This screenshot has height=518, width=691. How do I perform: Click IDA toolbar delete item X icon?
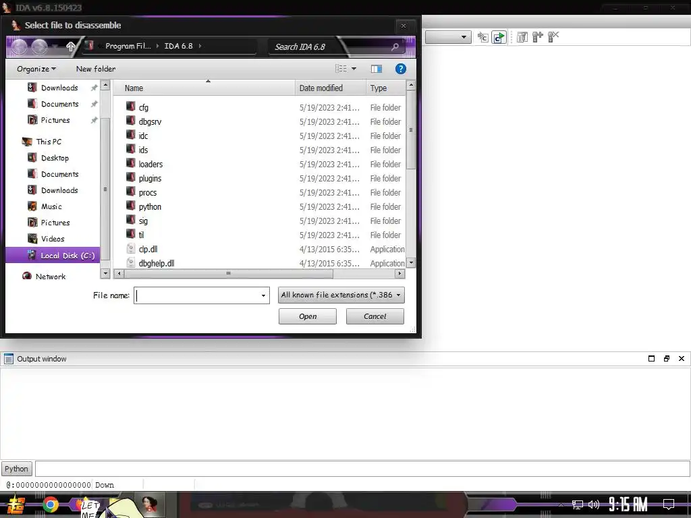click(x=553, y=37)
